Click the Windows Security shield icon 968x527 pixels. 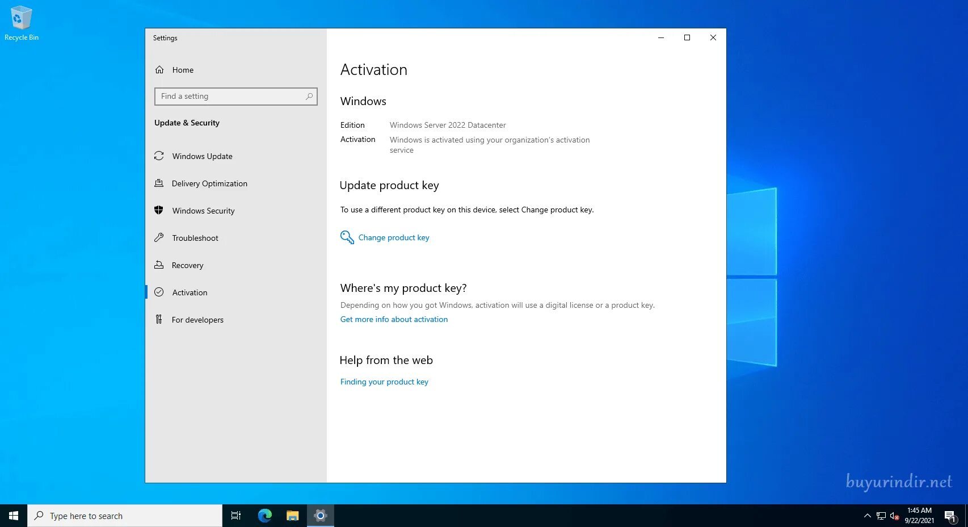tap(159, 210)
